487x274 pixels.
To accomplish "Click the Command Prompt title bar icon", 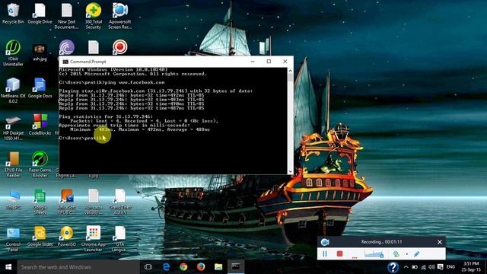I will 65,62.
